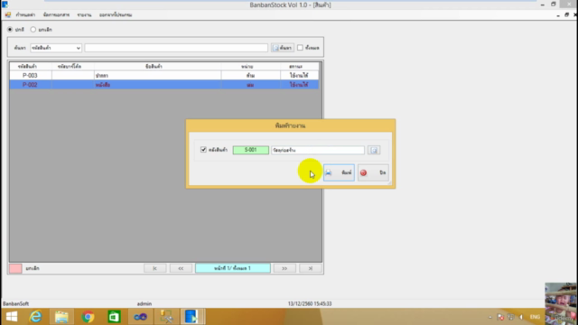Viewport: 578px width, 325px height.
Task: Go to previous page button <<
Action: click(x=181, y=268)
